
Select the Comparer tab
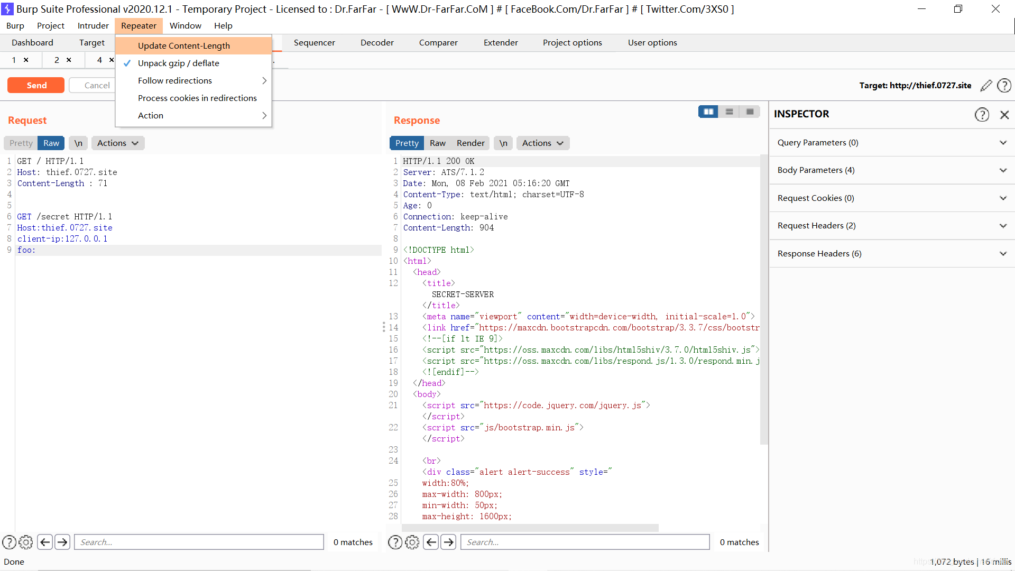438,42
